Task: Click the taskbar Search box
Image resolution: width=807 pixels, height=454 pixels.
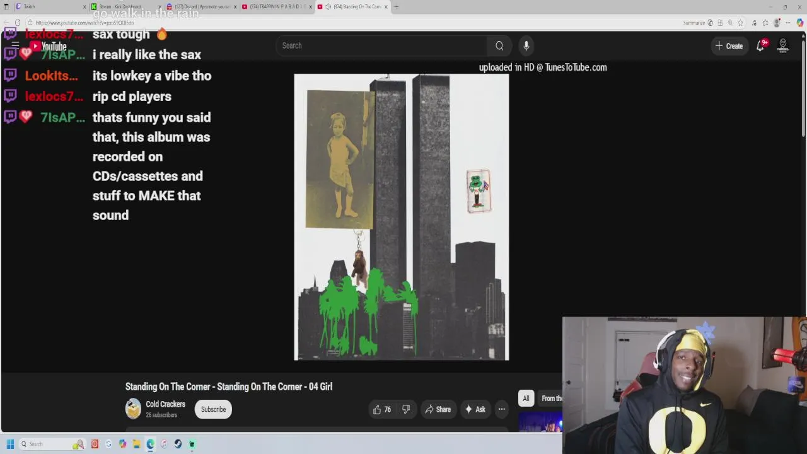Action: [52, 444]
